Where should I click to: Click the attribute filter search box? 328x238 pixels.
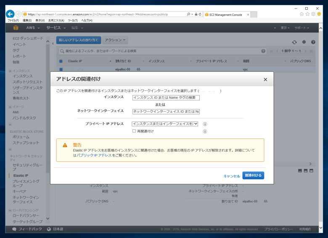click(x=162, y=51)
